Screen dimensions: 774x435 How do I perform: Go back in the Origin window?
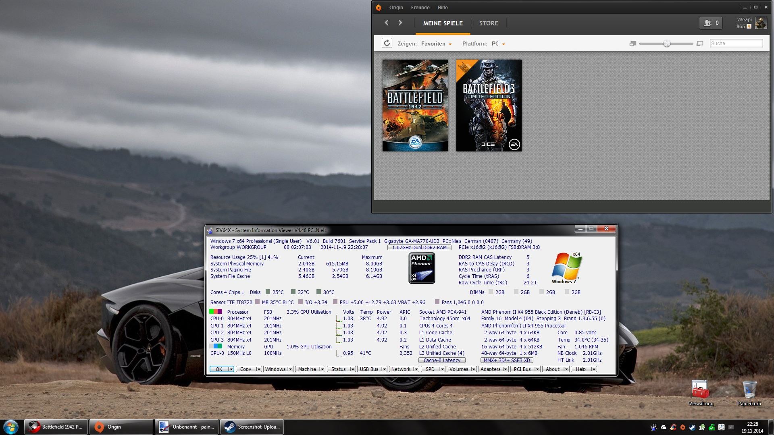(x=387, y=23)
